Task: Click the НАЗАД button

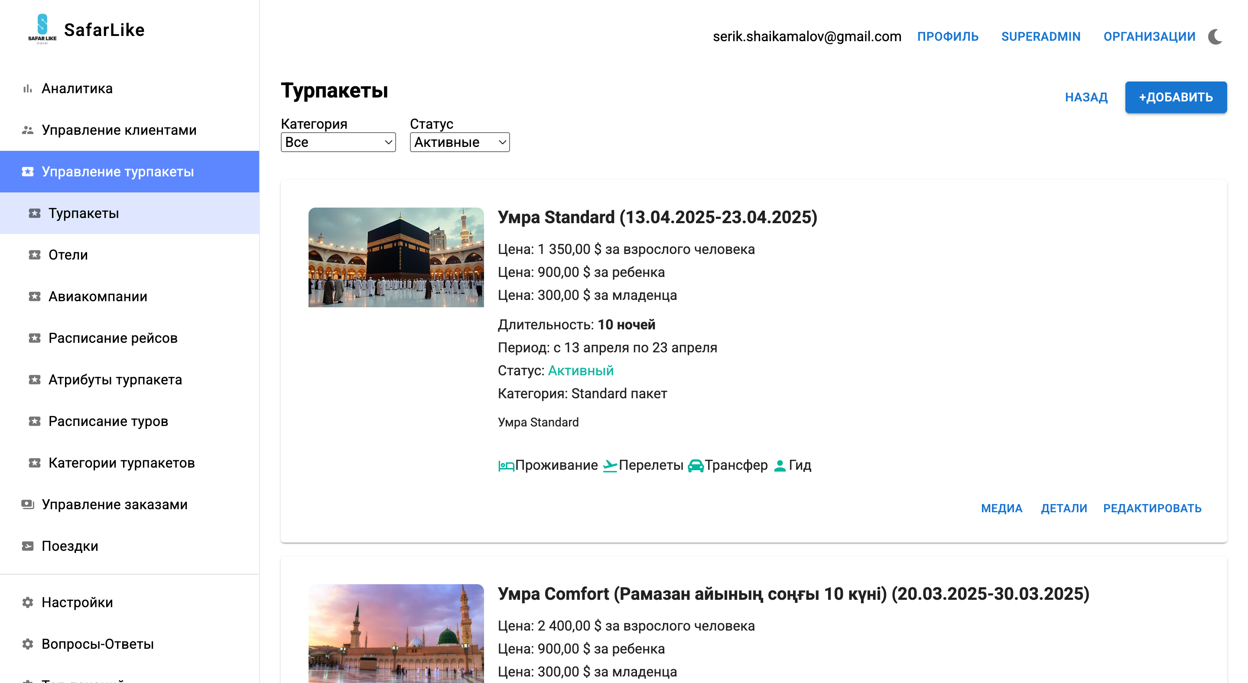Action: coord(1086,98)
